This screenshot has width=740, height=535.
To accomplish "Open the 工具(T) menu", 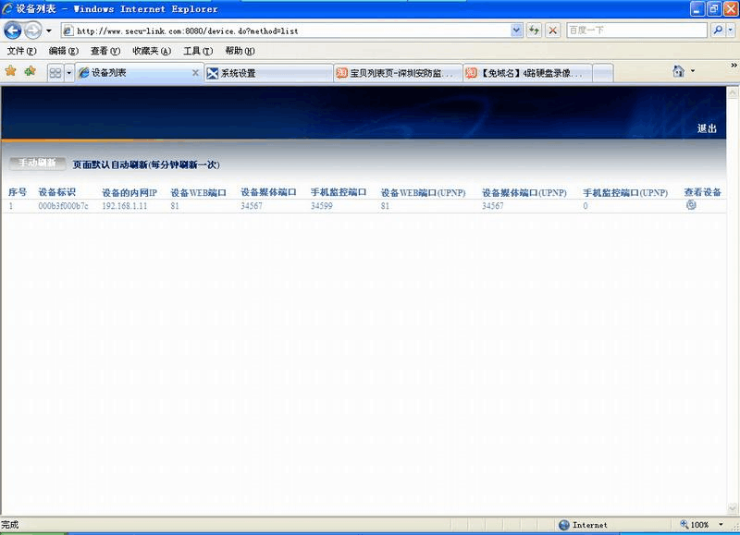I will [x=196, y=51].
